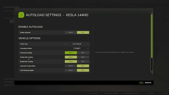Click the dark scrollbar track below the thumb
The height and width of the screenshot is (95, 169).
click(x=152, y=64)
